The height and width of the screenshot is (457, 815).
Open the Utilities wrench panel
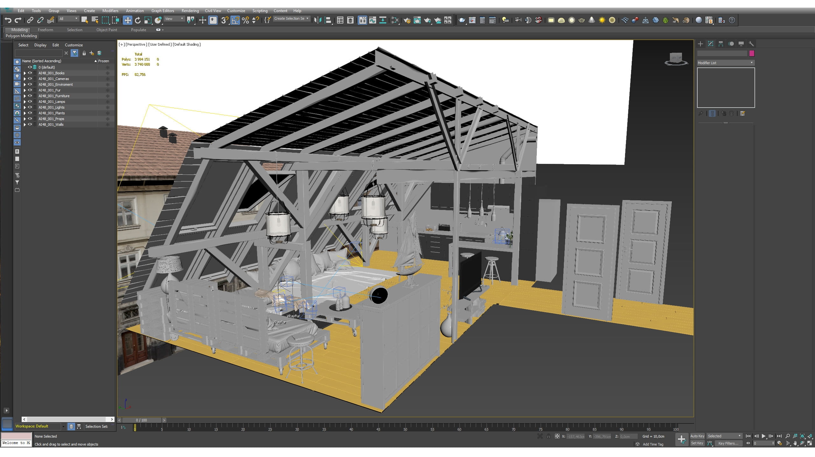pos(751,44)
